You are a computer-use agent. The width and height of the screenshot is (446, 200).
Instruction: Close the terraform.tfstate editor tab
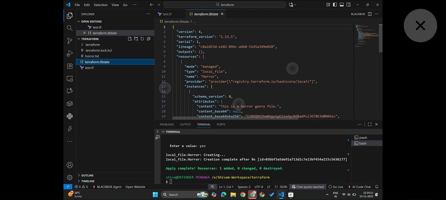(222, 14)
